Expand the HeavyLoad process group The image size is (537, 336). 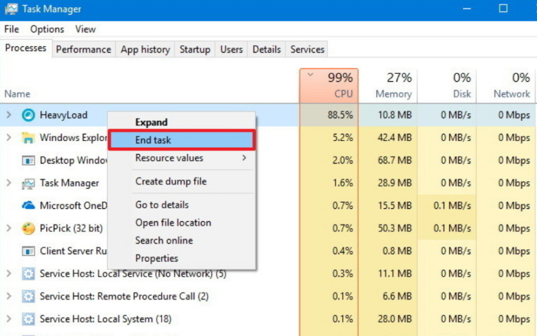9,115
